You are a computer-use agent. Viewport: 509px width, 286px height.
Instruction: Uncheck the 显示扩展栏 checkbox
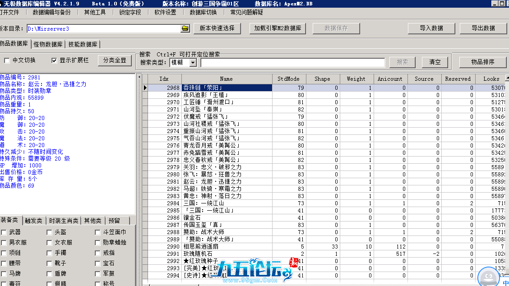click(x=54, y=60)
